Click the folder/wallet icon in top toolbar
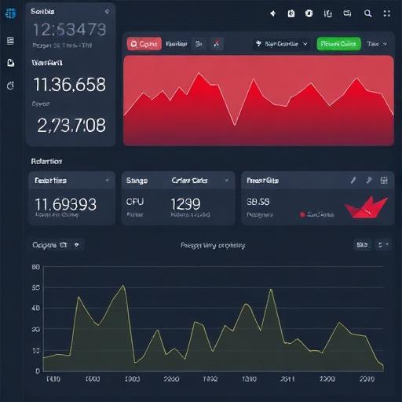 click(x=347, y=13)
